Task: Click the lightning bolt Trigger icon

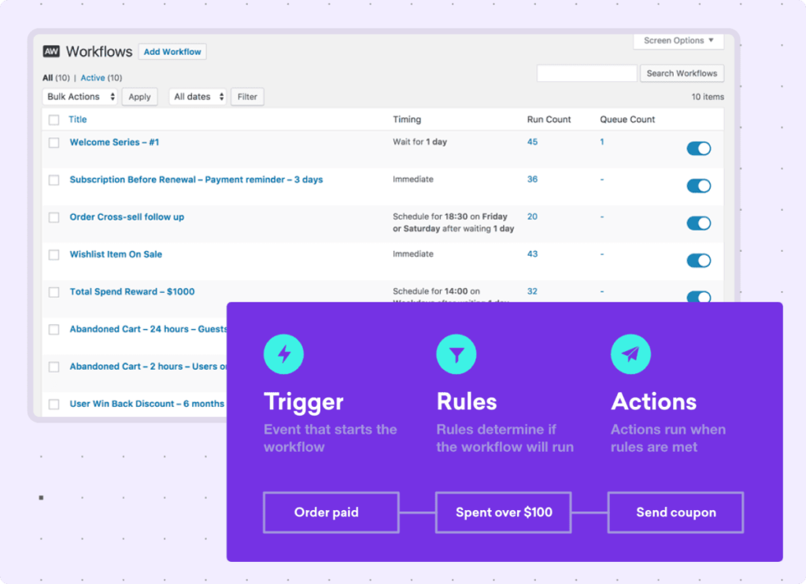Action: coord(283,354)
